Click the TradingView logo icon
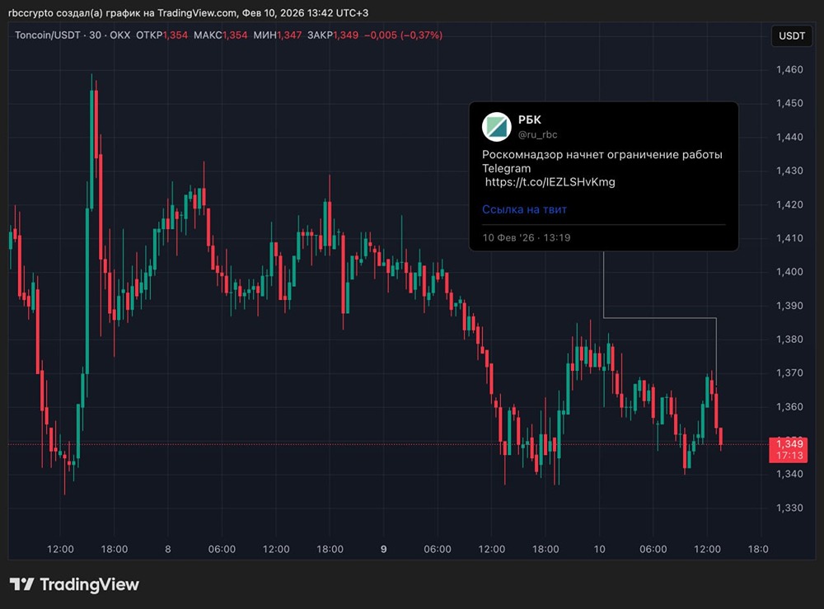The height and width of the screenshot is (609, 824). pos(22,584)
